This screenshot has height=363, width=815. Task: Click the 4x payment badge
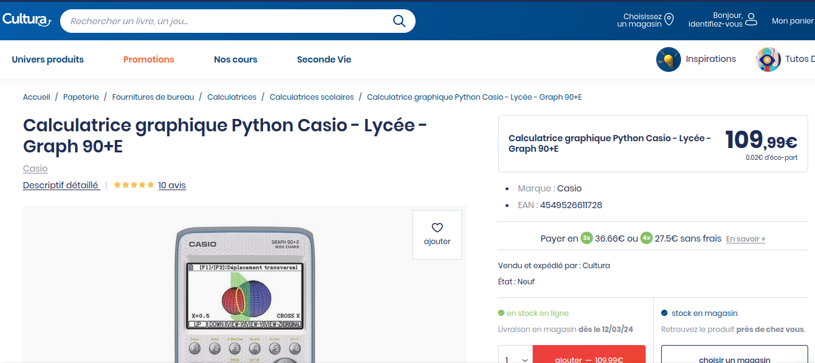tap(646, 238)
